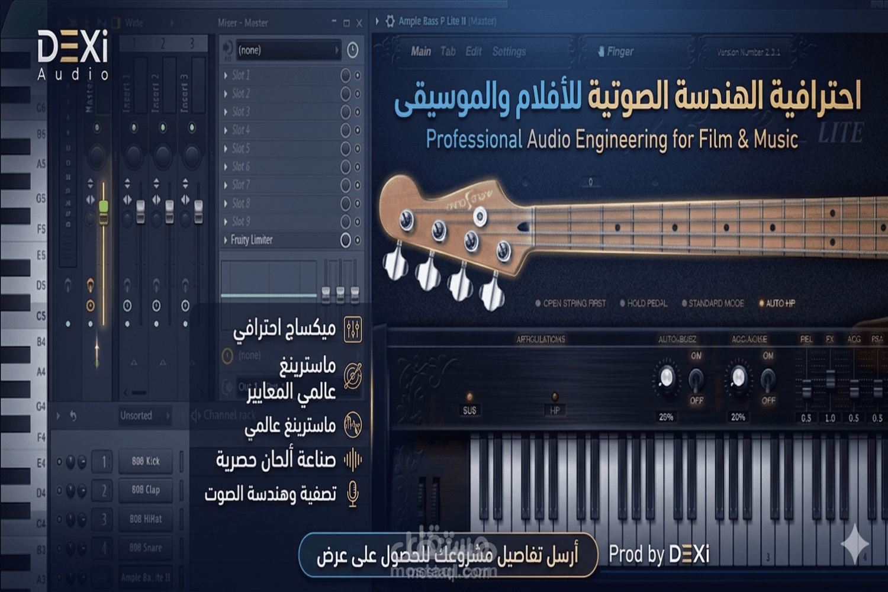
Task: Switch to the Tab tab in Ample Bass
Action: [x=448, y=52]
